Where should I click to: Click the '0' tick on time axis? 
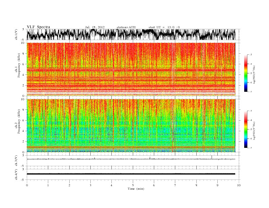27,185
